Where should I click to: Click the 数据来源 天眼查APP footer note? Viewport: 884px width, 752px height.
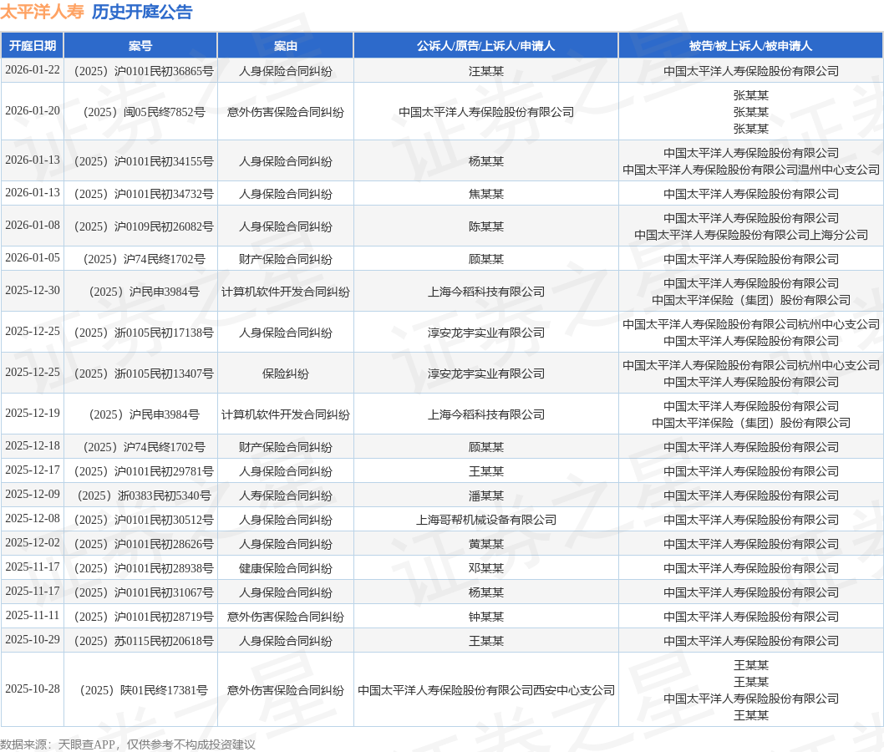tap(127, 744)
